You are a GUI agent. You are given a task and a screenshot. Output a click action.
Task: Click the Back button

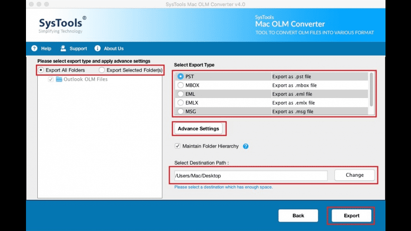click(298, 215)
